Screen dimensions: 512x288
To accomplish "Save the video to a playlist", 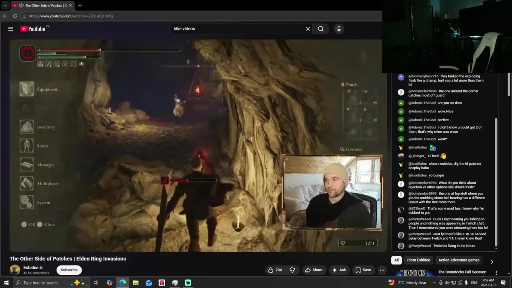I will (x=363, y=270).
